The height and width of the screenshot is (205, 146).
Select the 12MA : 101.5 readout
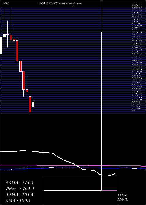[x=20, y=195]
